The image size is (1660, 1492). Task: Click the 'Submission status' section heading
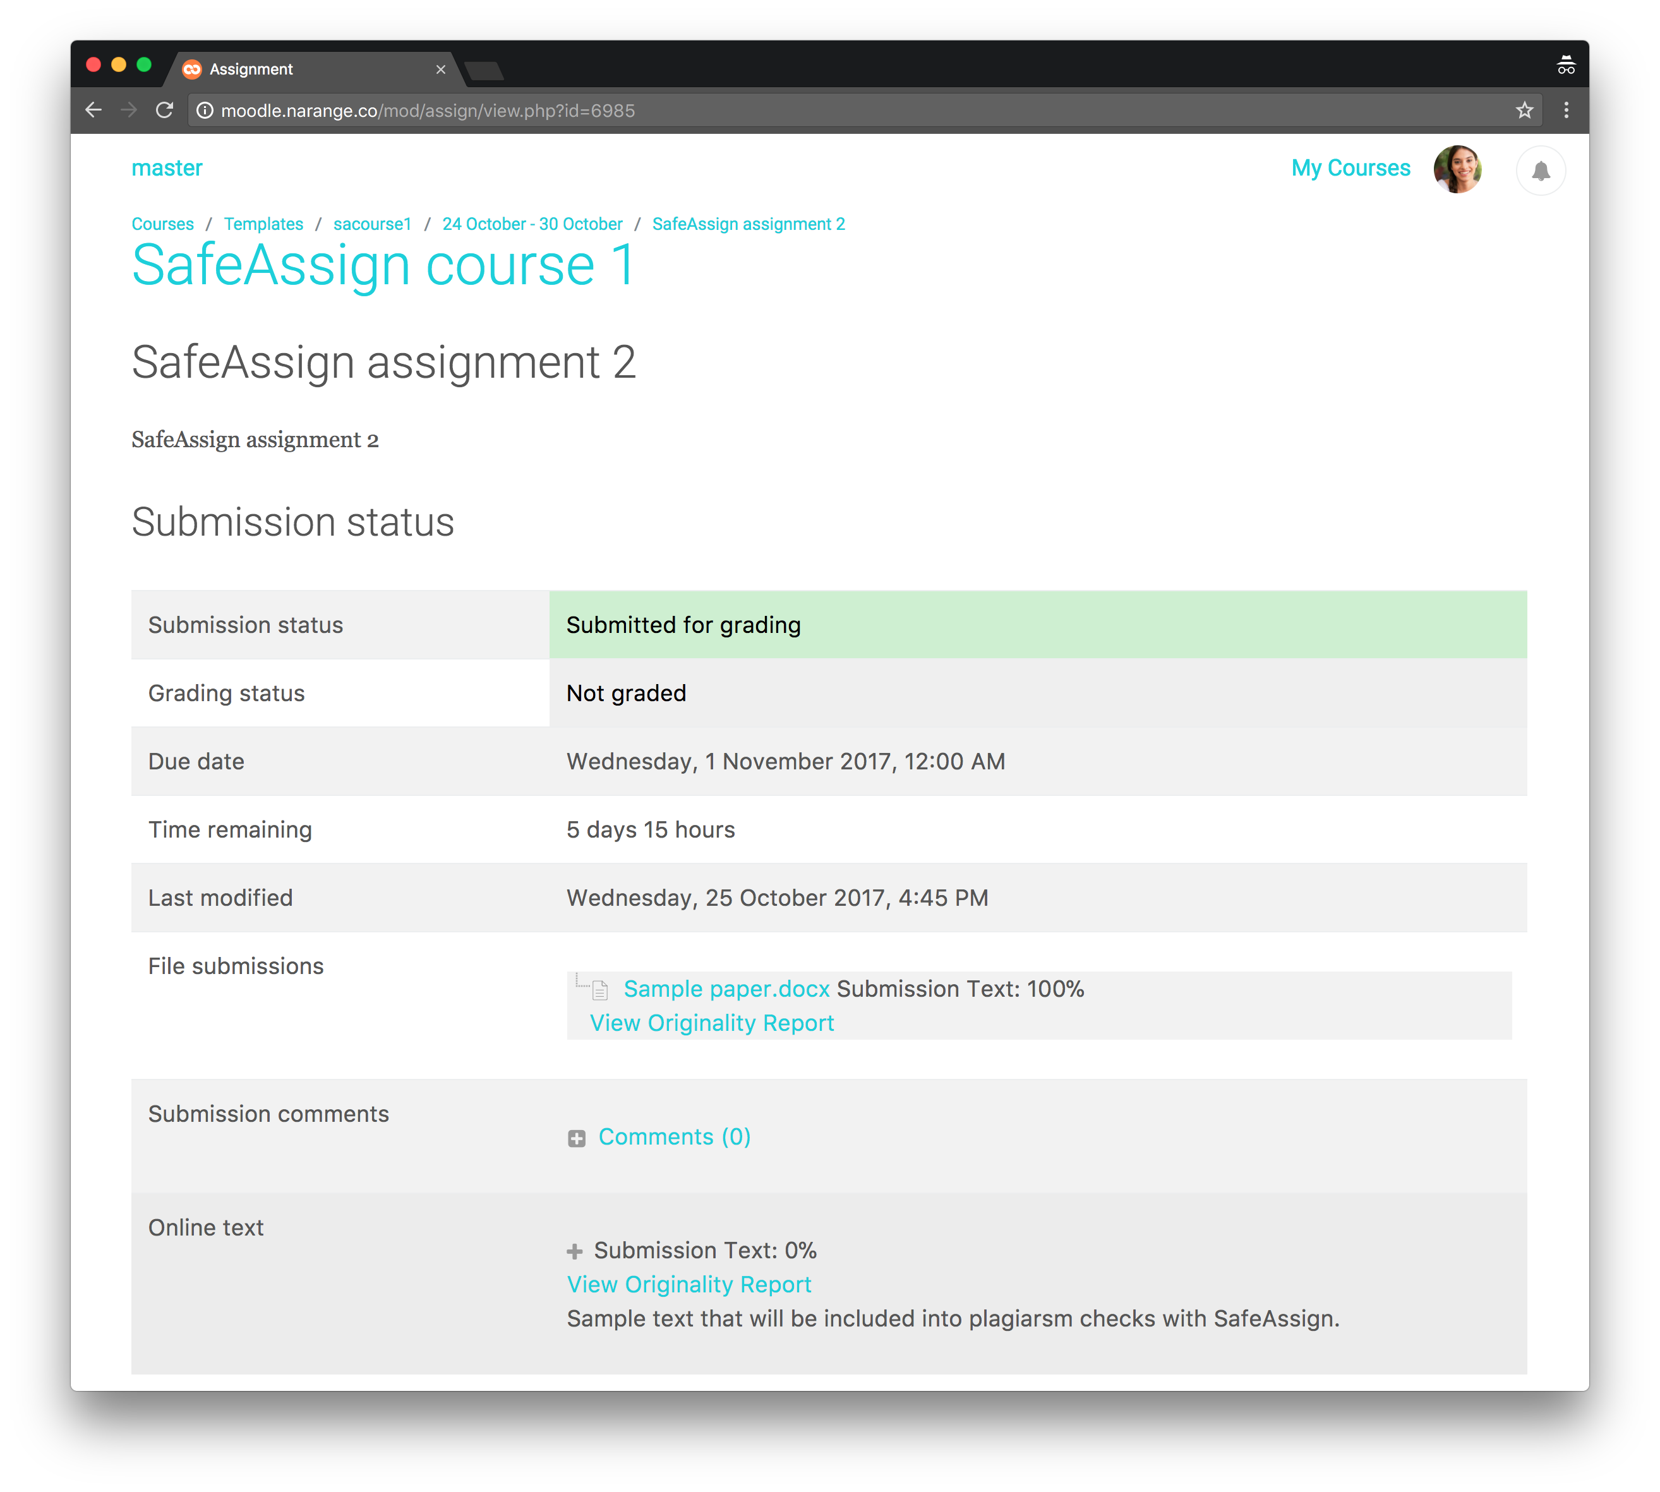click(292, 522)
